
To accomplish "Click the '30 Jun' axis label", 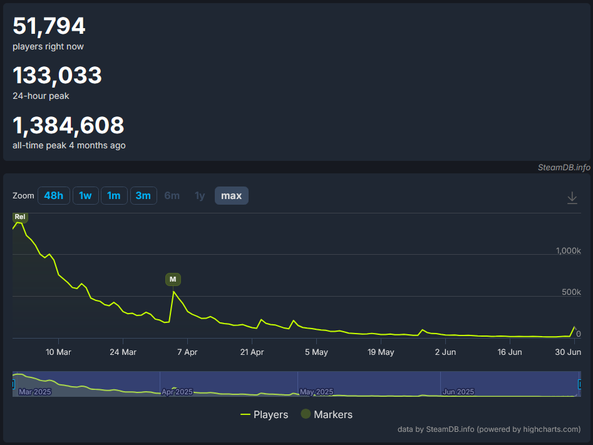I will (568, 352).
